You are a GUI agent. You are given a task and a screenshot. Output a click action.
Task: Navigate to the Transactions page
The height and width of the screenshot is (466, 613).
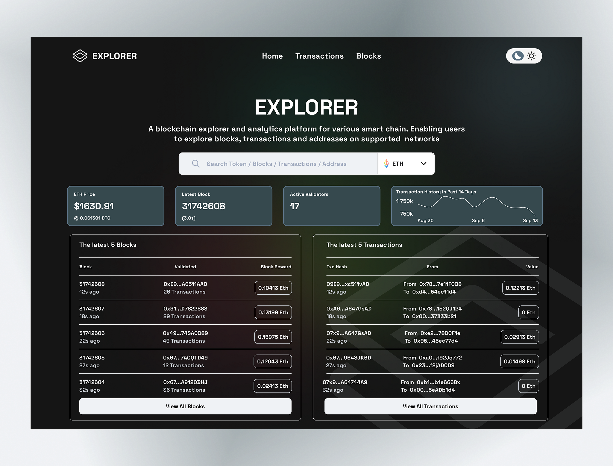[319, 56]
